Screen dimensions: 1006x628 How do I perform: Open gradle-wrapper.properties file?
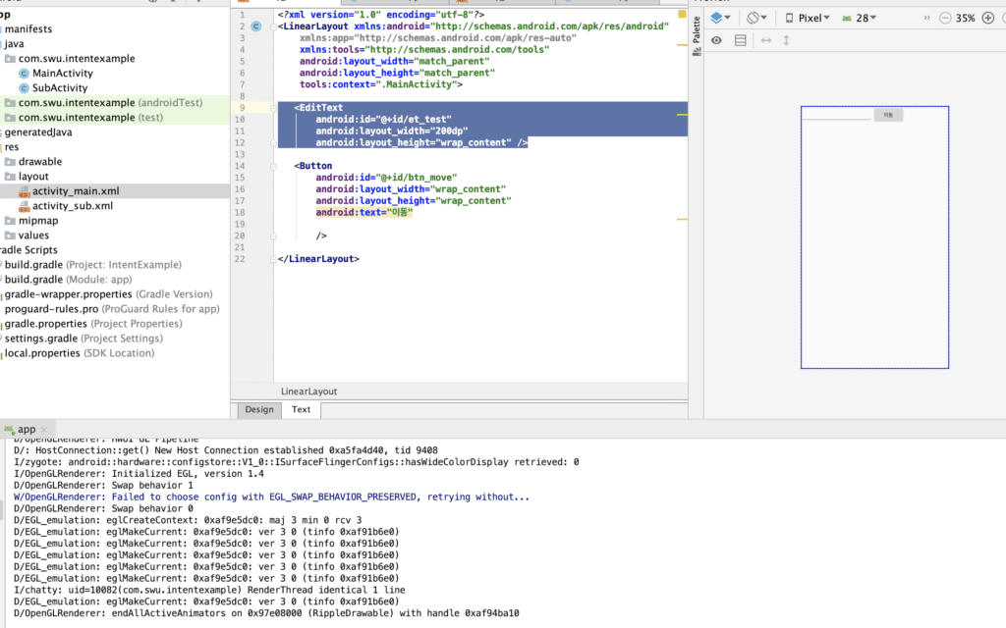(x=108, y=294)
